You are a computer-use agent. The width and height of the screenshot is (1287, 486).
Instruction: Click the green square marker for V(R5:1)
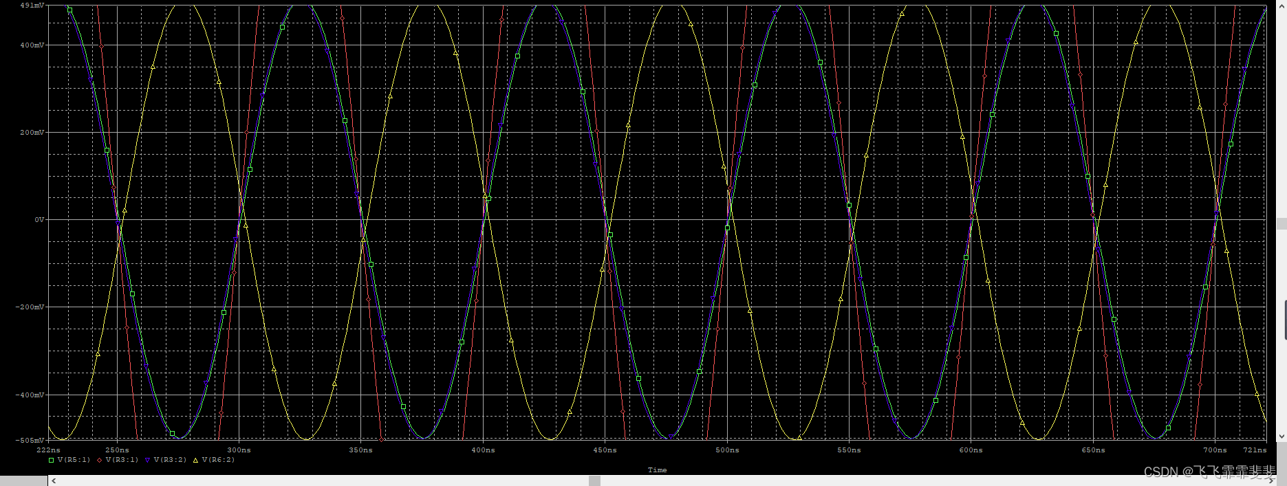click(x=52, y=460)
